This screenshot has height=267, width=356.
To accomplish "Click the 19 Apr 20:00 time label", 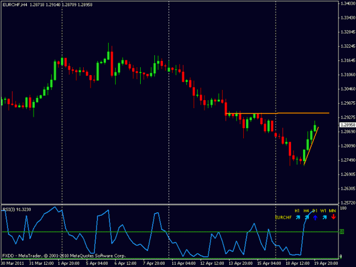I will [326, 263].
